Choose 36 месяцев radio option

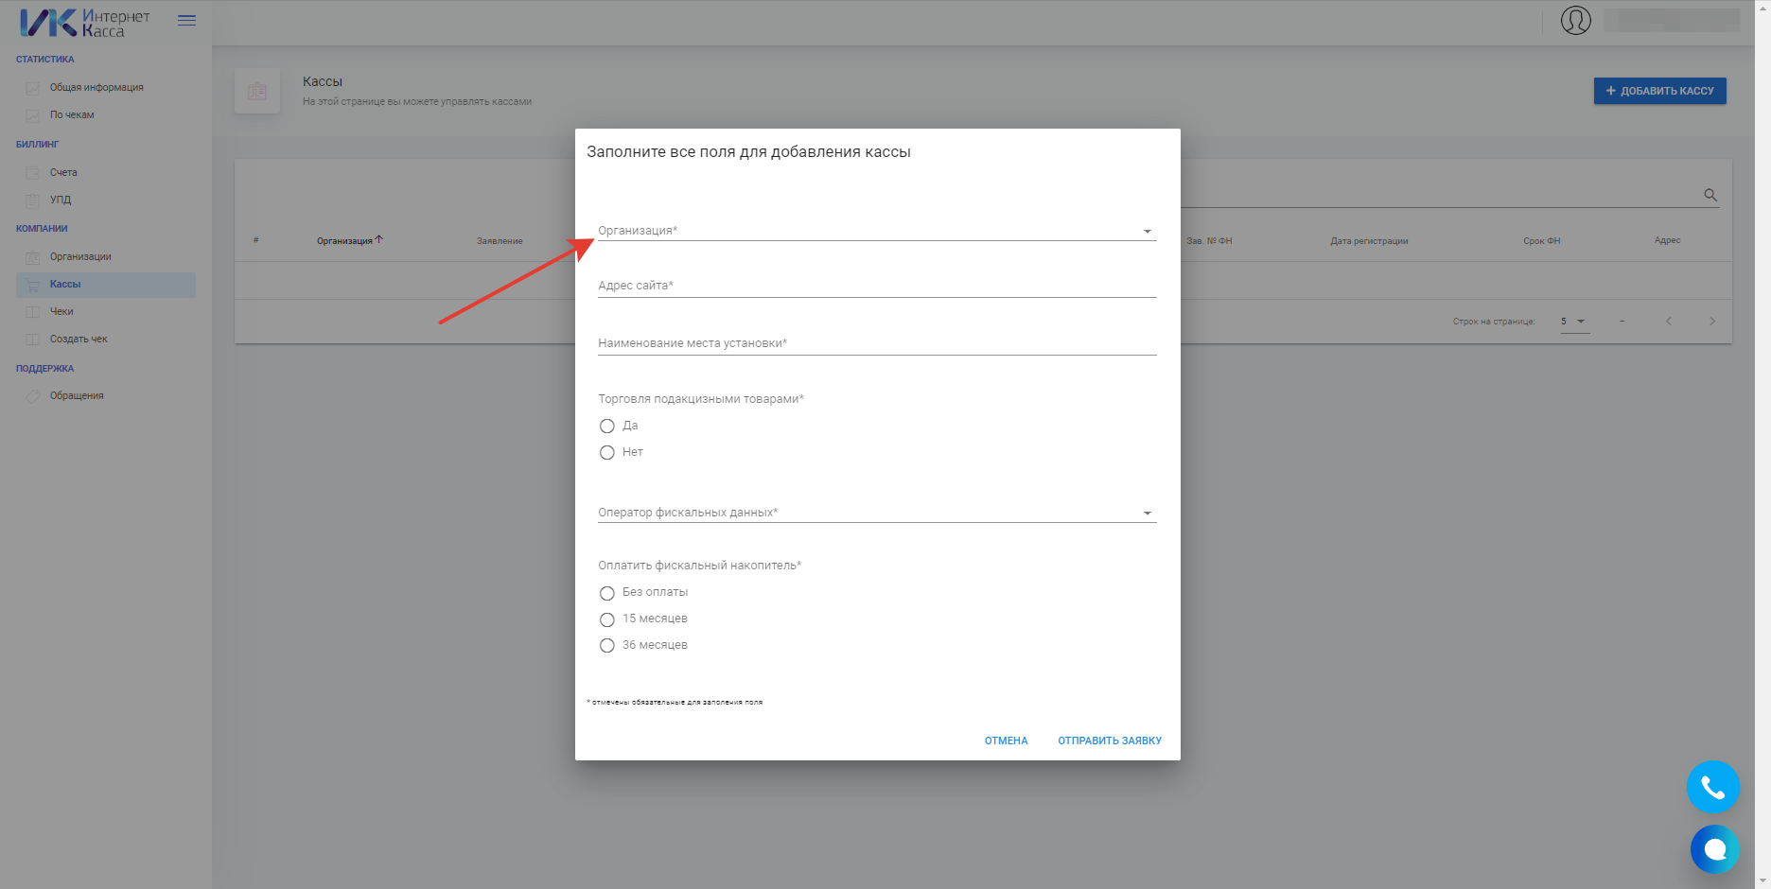click(x=607, y=646)
